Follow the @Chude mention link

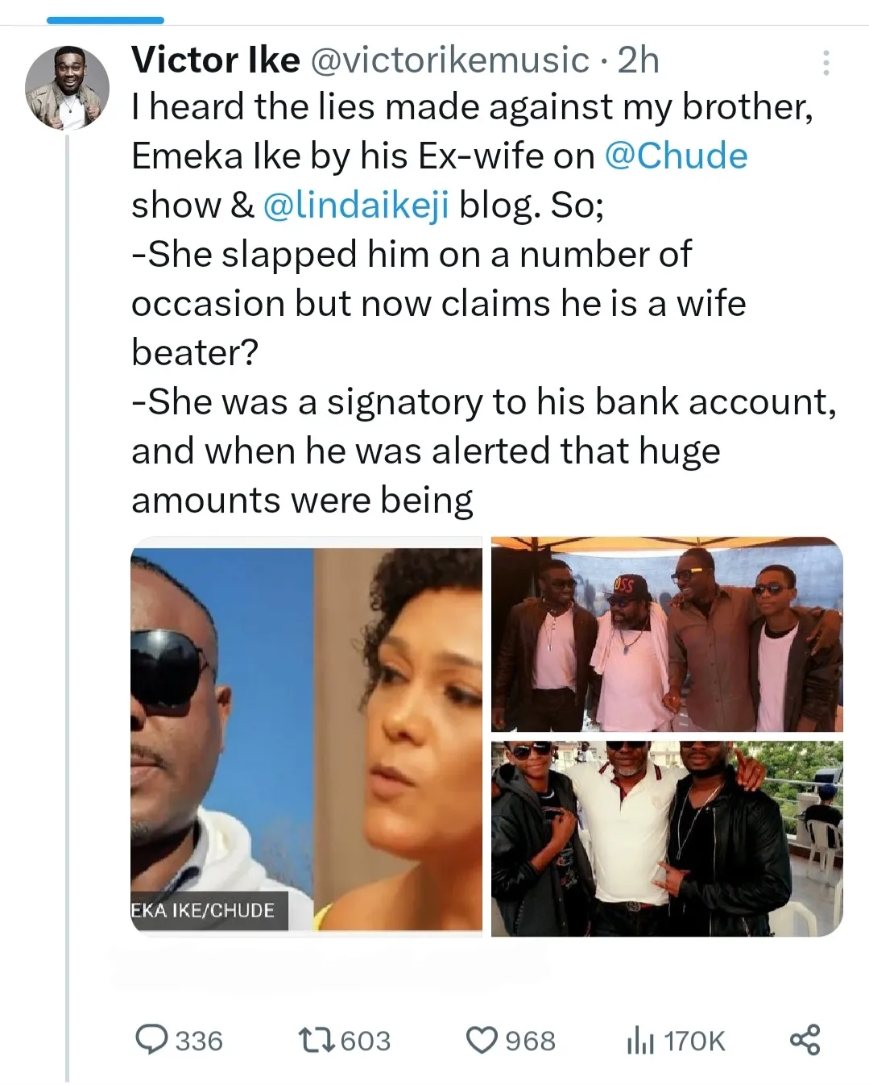(x=676, y=156)
